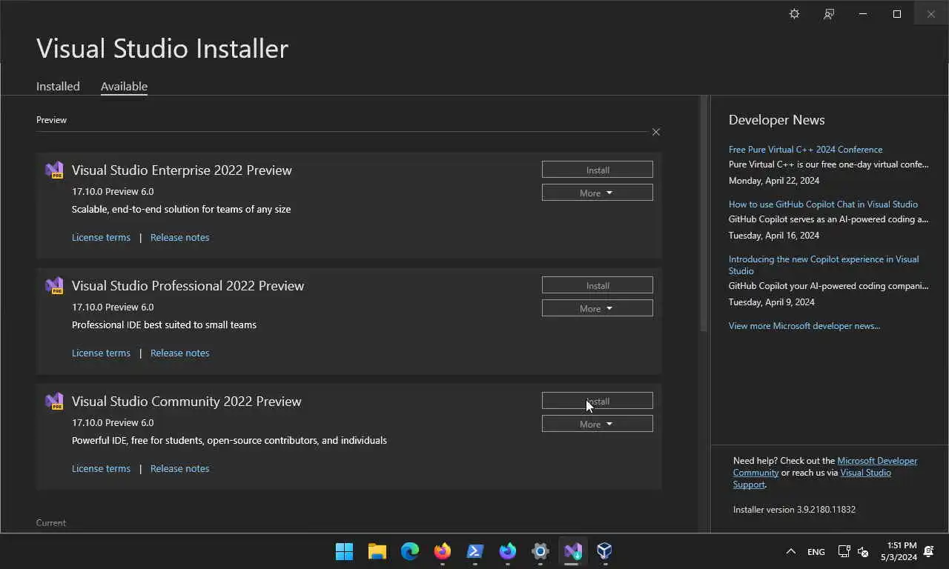The height and width of the screenshot is (569, 949).
Task: Click Visual Studio Professional 2022 Preview logo
Action: point(54,285)
